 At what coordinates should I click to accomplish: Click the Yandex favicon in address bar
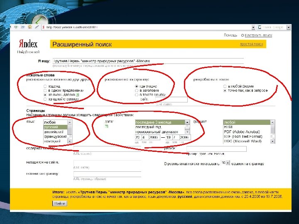(44, 27)
